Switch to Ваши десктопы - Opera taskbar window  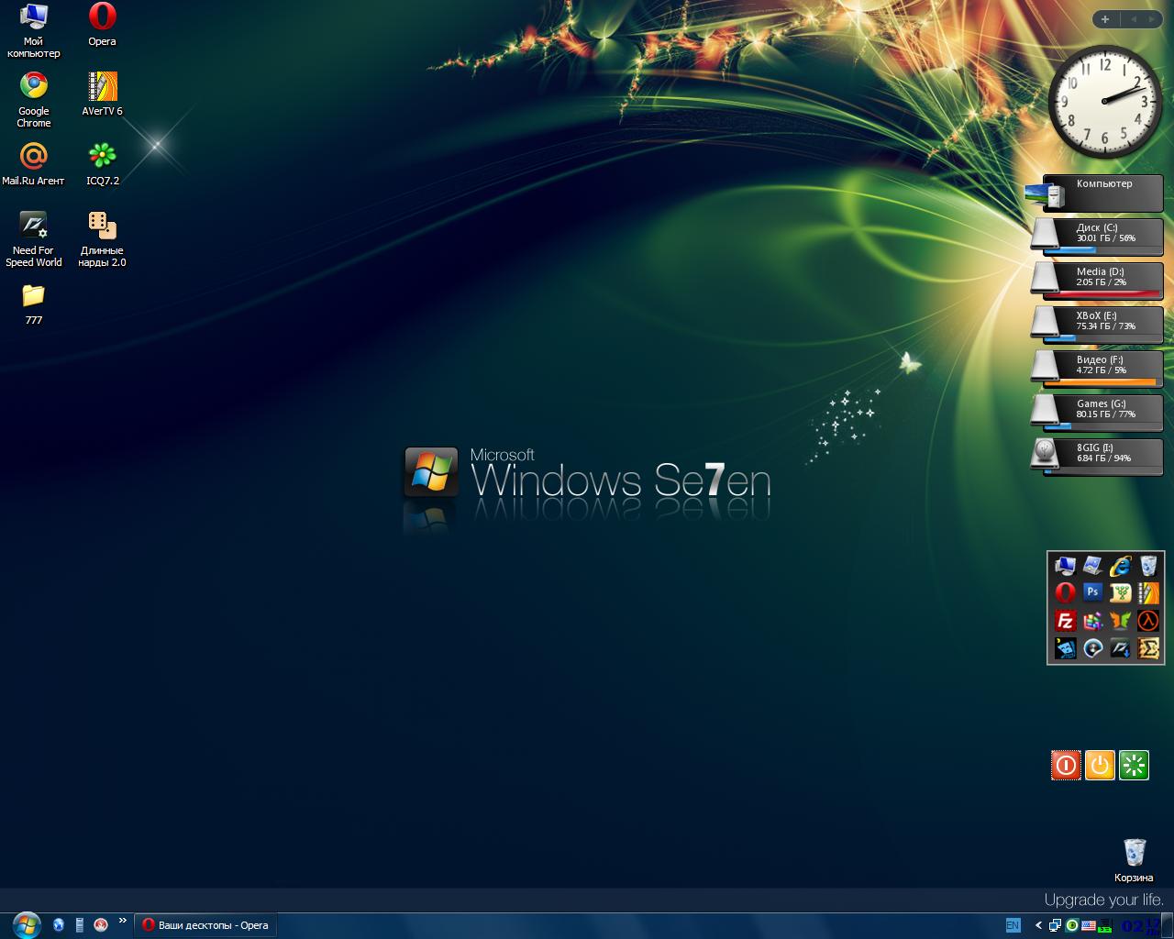pyautogui.click(x=205, y=925)
